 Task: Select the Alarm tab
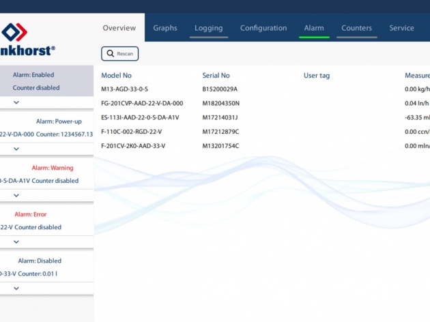314,28
